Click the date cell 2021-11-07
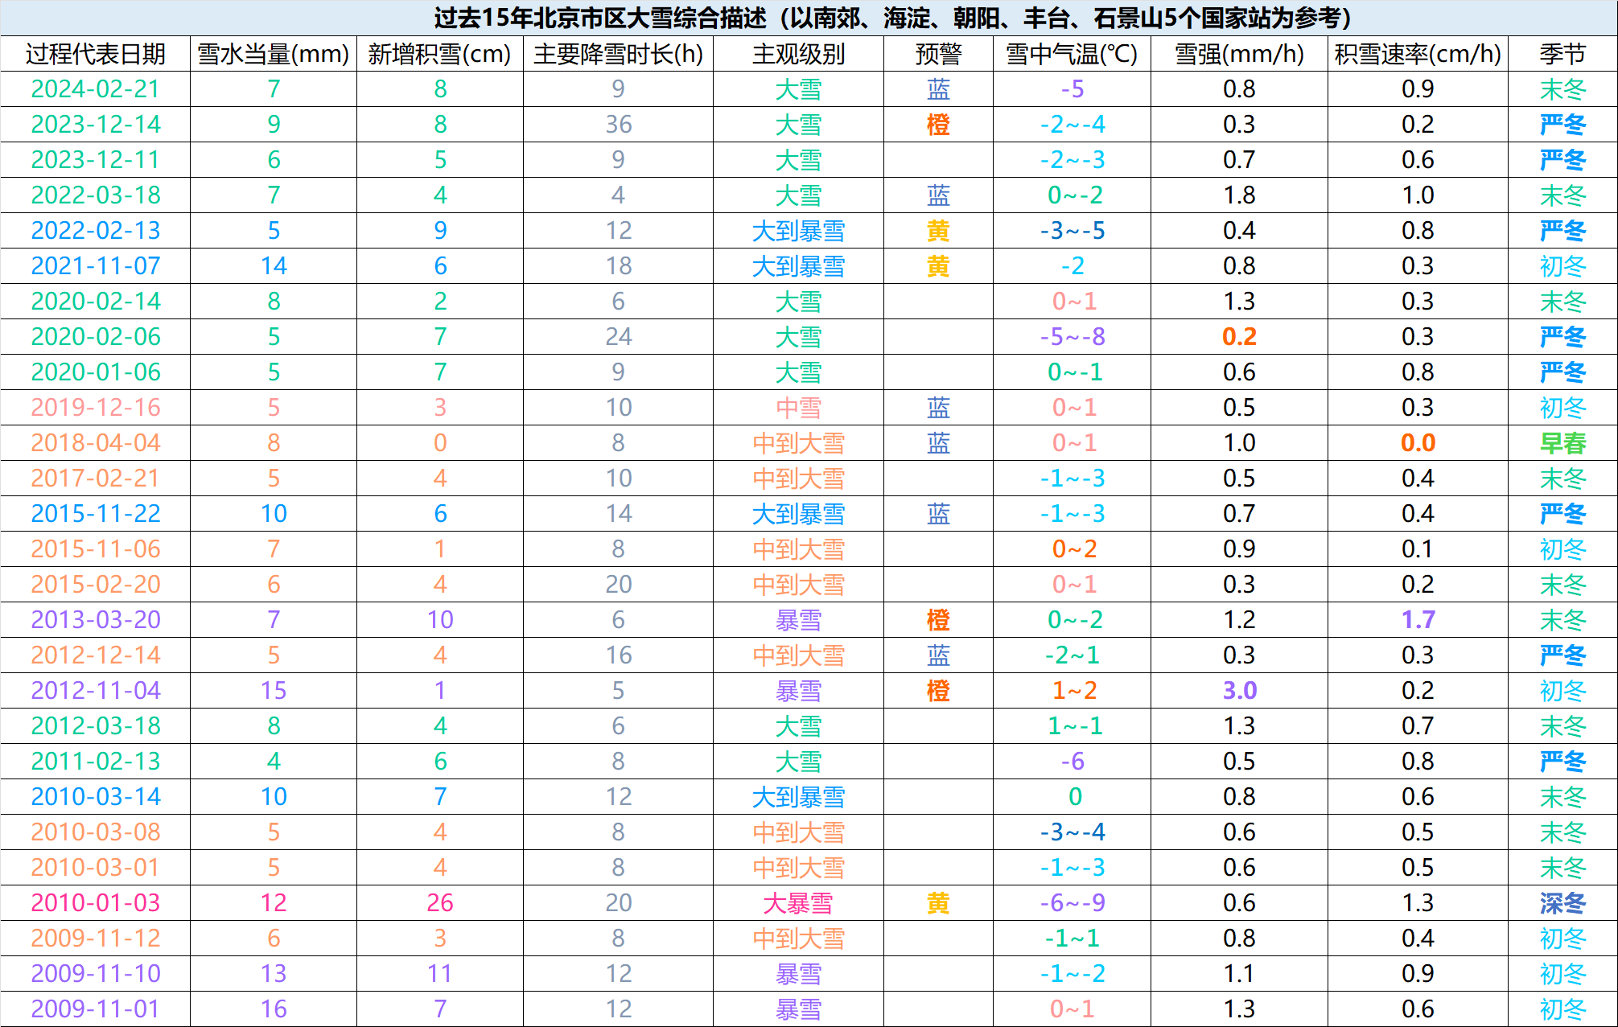This screenshot has height=1027, width=1618. tap(96, 266)
